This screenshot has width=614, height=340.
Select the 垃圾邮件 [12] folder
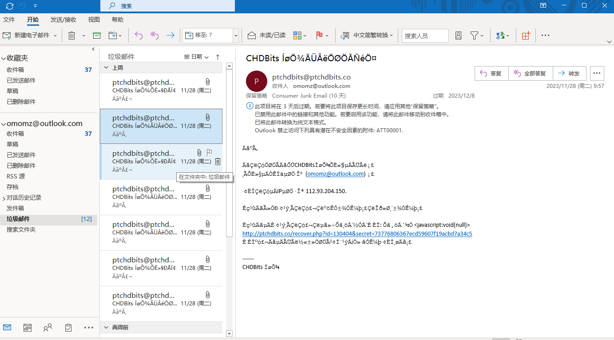tap(49, 219)
